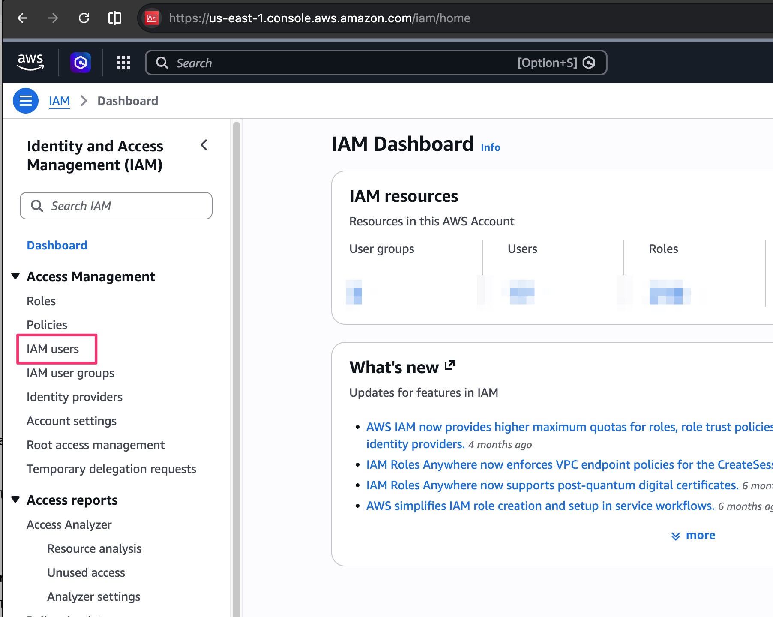Open Temporary delegation requests
Screen dimensions: 773x617
tap(111, 469)
